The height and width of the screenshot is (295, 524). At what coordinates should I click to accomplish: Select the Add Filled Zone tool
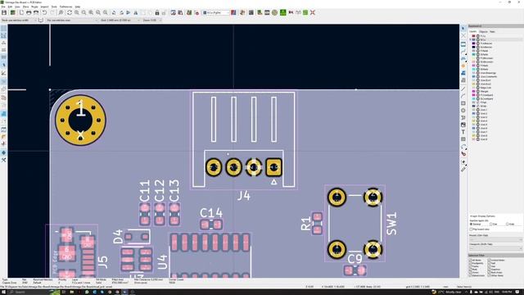click(463, 73)
